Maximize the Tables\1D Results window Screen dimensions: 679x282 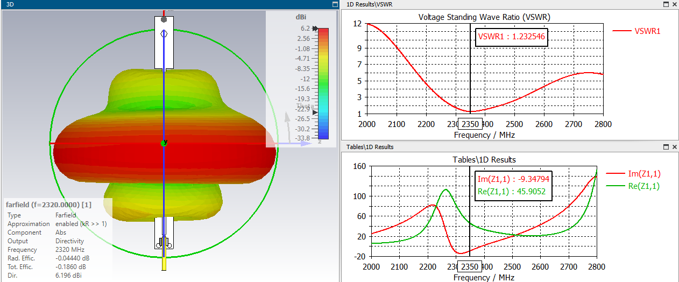pyautogui.click(x=667, y=147)
